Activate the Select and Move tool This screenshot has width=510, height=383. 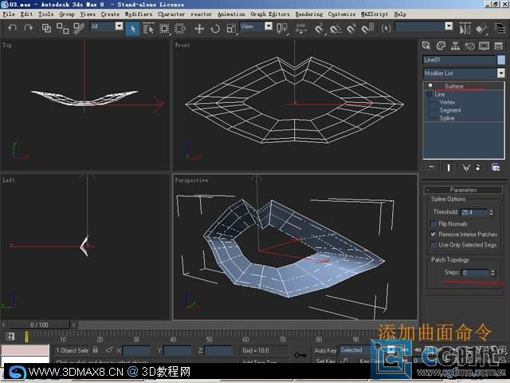(199, 29)
